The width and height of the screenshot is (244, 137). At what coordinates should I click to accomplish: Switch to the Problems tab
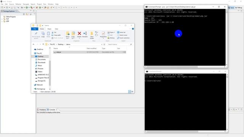tap(42, 110)
